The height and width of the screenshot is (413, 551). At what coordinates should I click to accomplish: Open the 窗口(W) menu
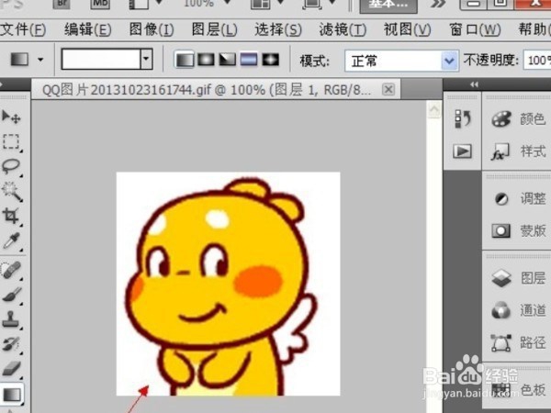point(475,29)
